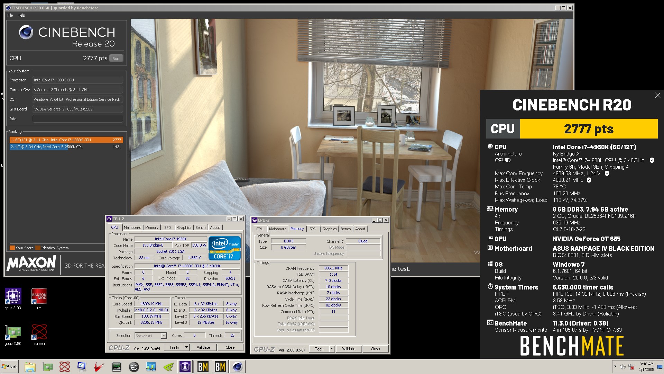This screenshot has height=374, width=664.
Task: Click the Windows OS icon in BenchMate panel
Action: point(490,264)
